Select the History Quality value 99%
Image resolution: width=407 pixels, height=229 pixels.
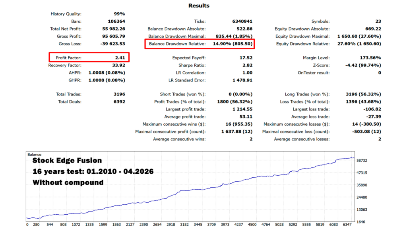[119, 14]
